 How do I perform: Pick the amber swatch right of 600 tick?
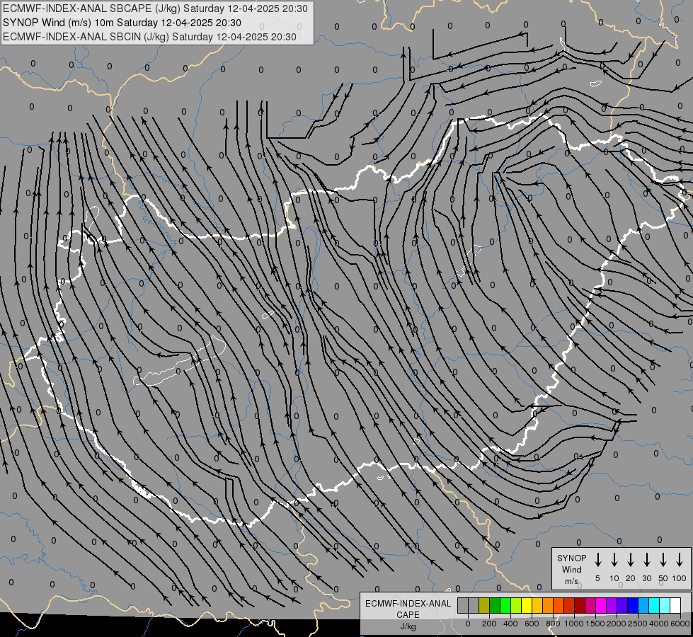pos(537,605)
